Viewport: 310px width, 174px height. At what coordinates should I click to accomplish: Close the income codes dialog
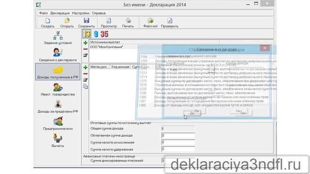[x=265, y=48]
